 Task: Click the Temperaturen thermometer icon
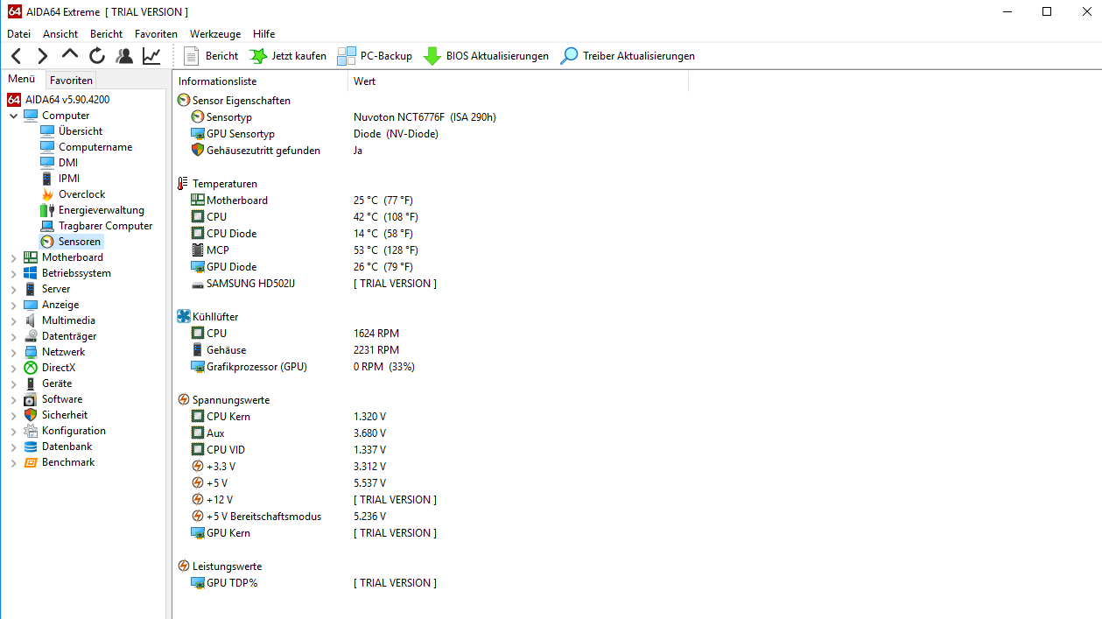pos(184,184)
